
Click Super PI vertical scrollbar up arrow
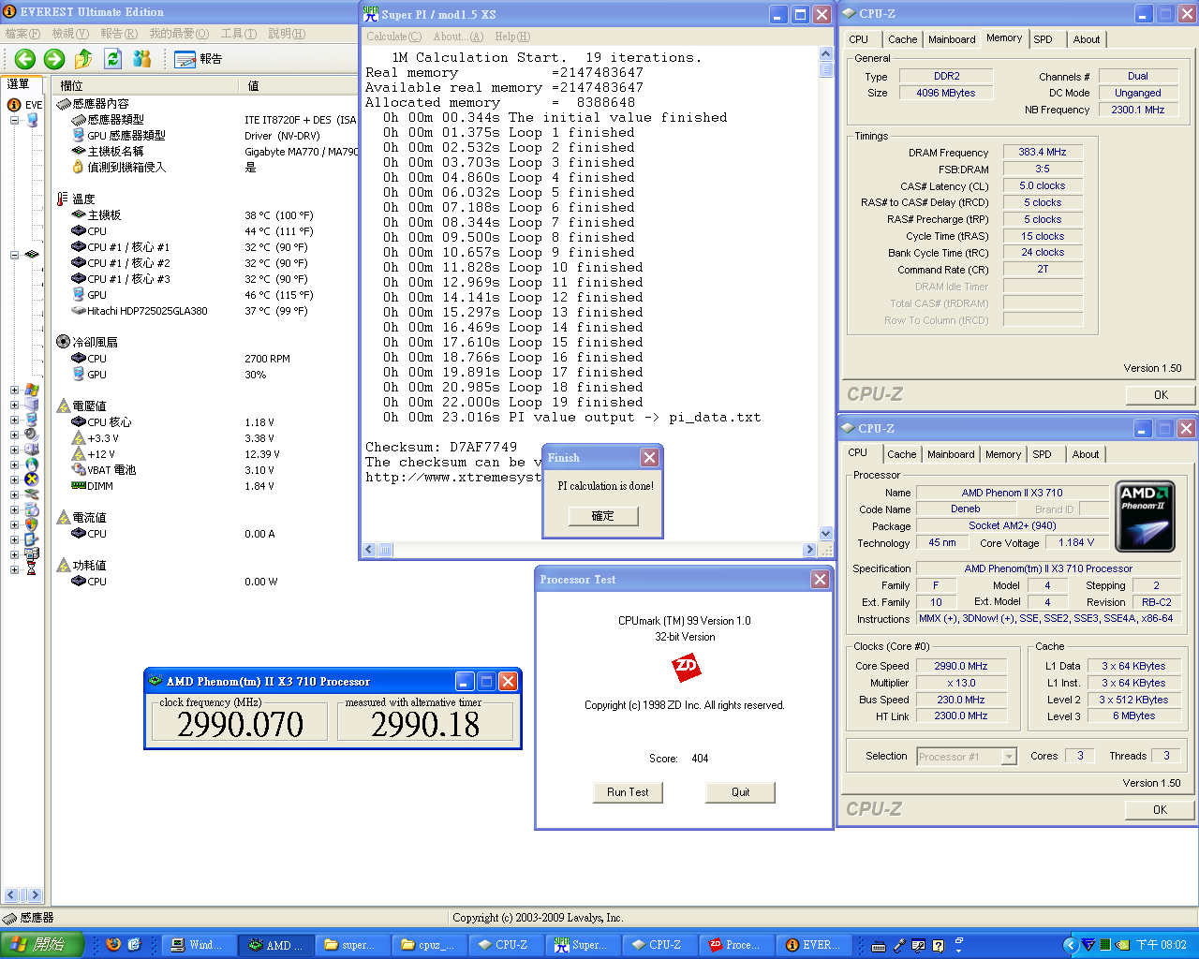click(825, 54)
